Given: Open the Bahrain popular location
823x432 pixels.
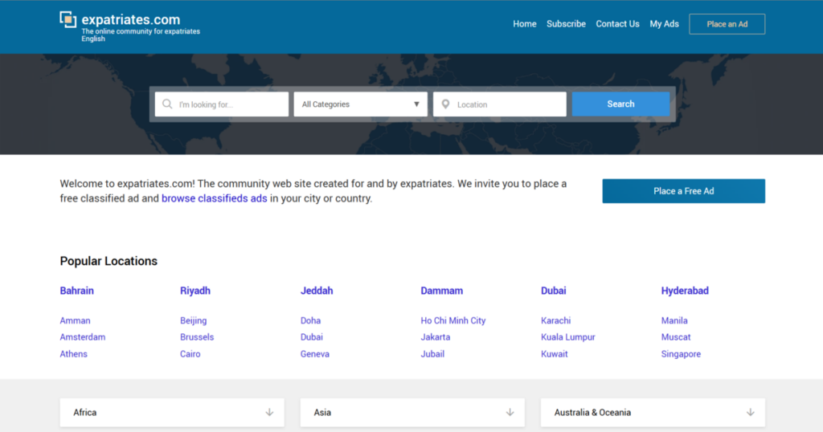Looking at the screenshot, I should [76, 291].
